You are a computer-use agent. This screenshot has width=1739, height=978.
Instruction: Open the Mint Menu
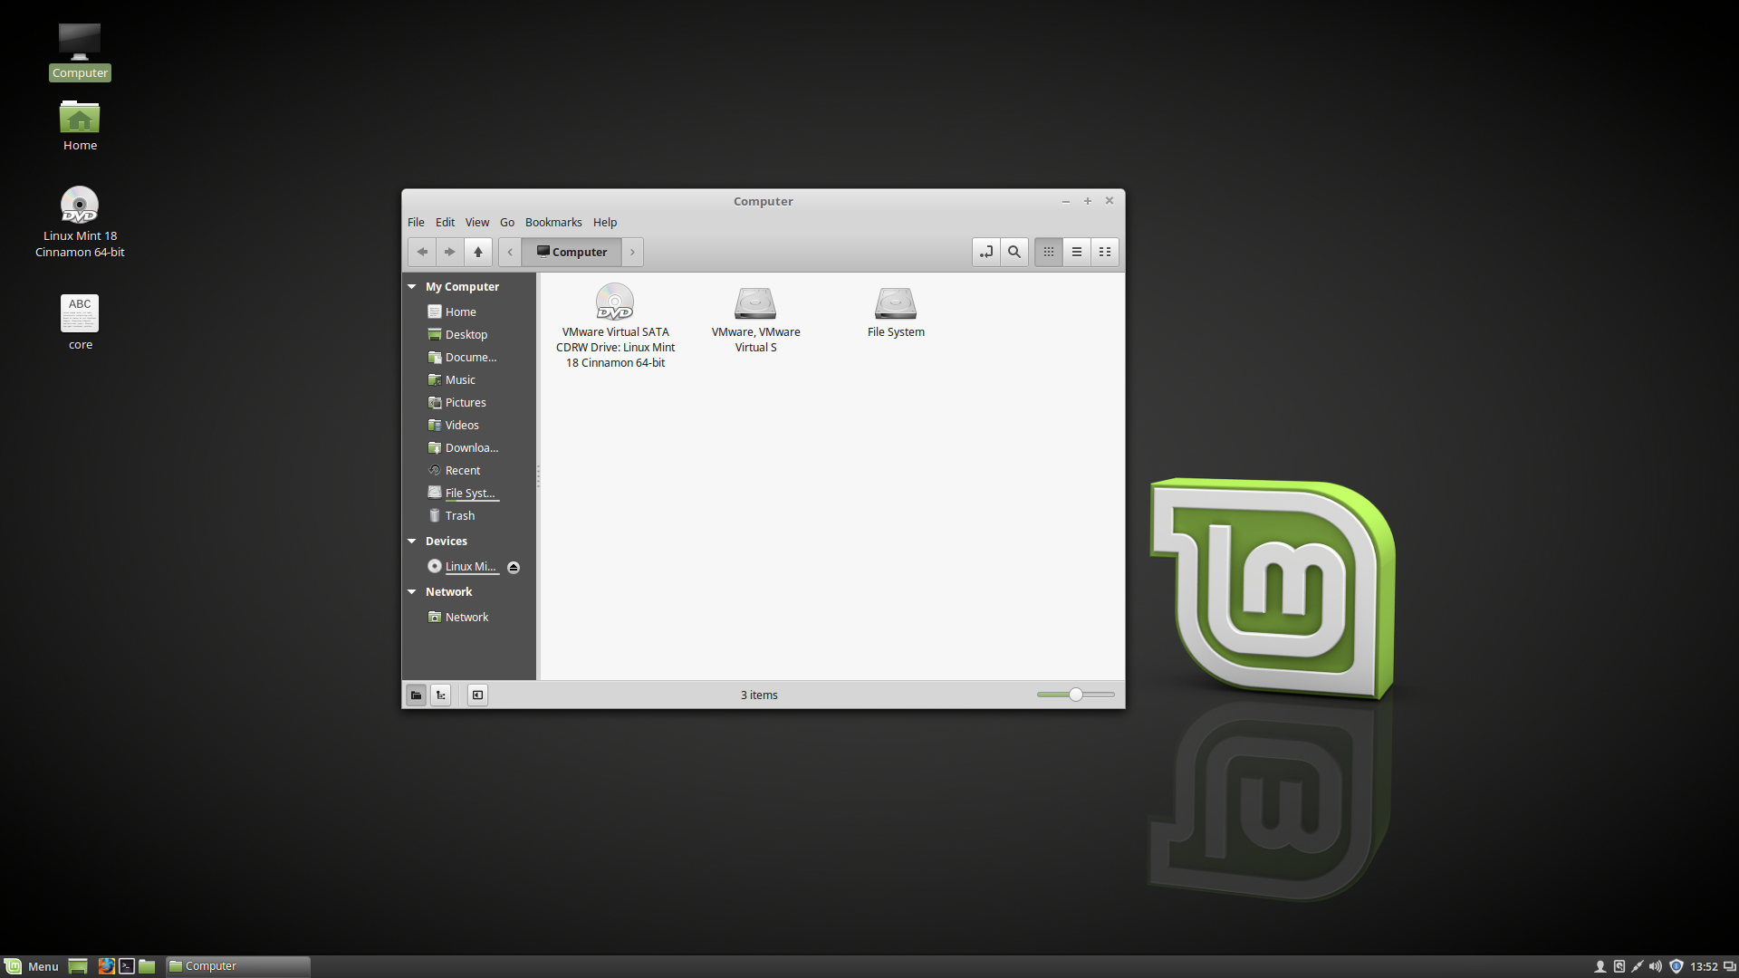pos(32,966)
